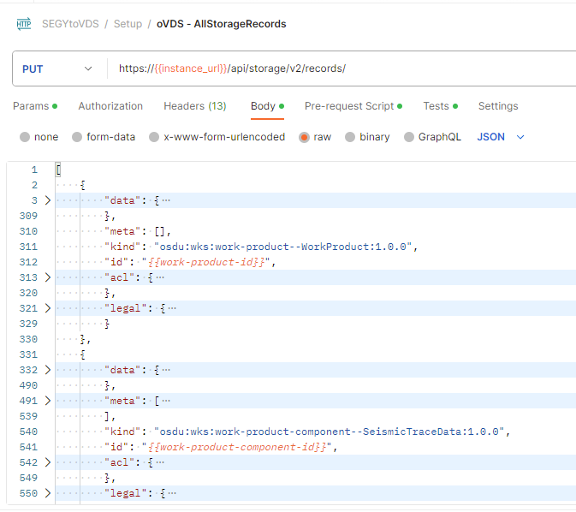Open the SEGYtoVDS collection breadcrumb
The width and height of the screenshot is (576, 512).
70,24
